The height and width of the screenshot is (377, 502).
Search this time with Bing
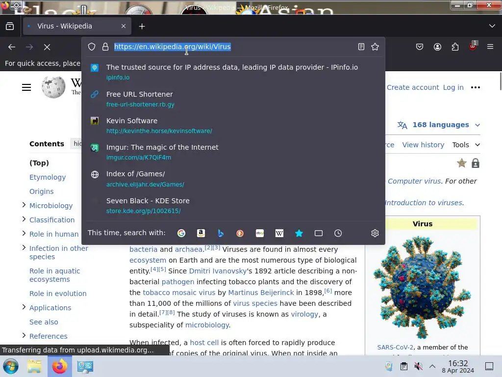pos(221,233)
